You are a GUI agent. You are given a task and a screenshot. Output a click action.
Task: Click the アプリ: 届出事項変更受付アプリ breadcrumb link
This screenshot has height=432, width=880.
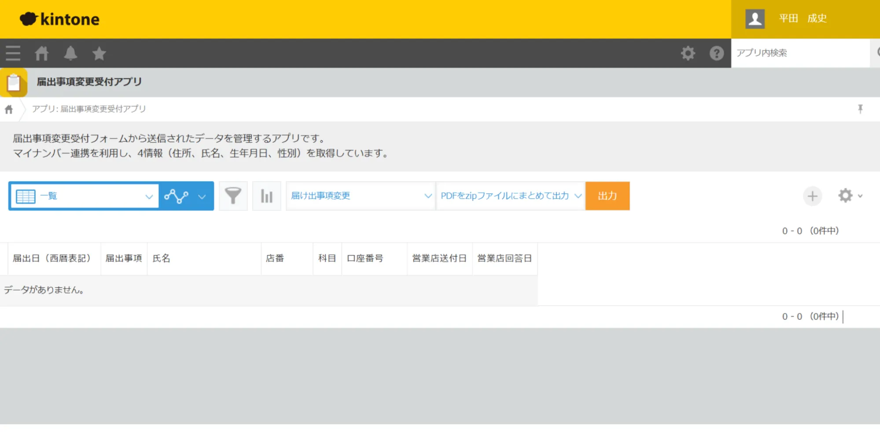(89, 109)
